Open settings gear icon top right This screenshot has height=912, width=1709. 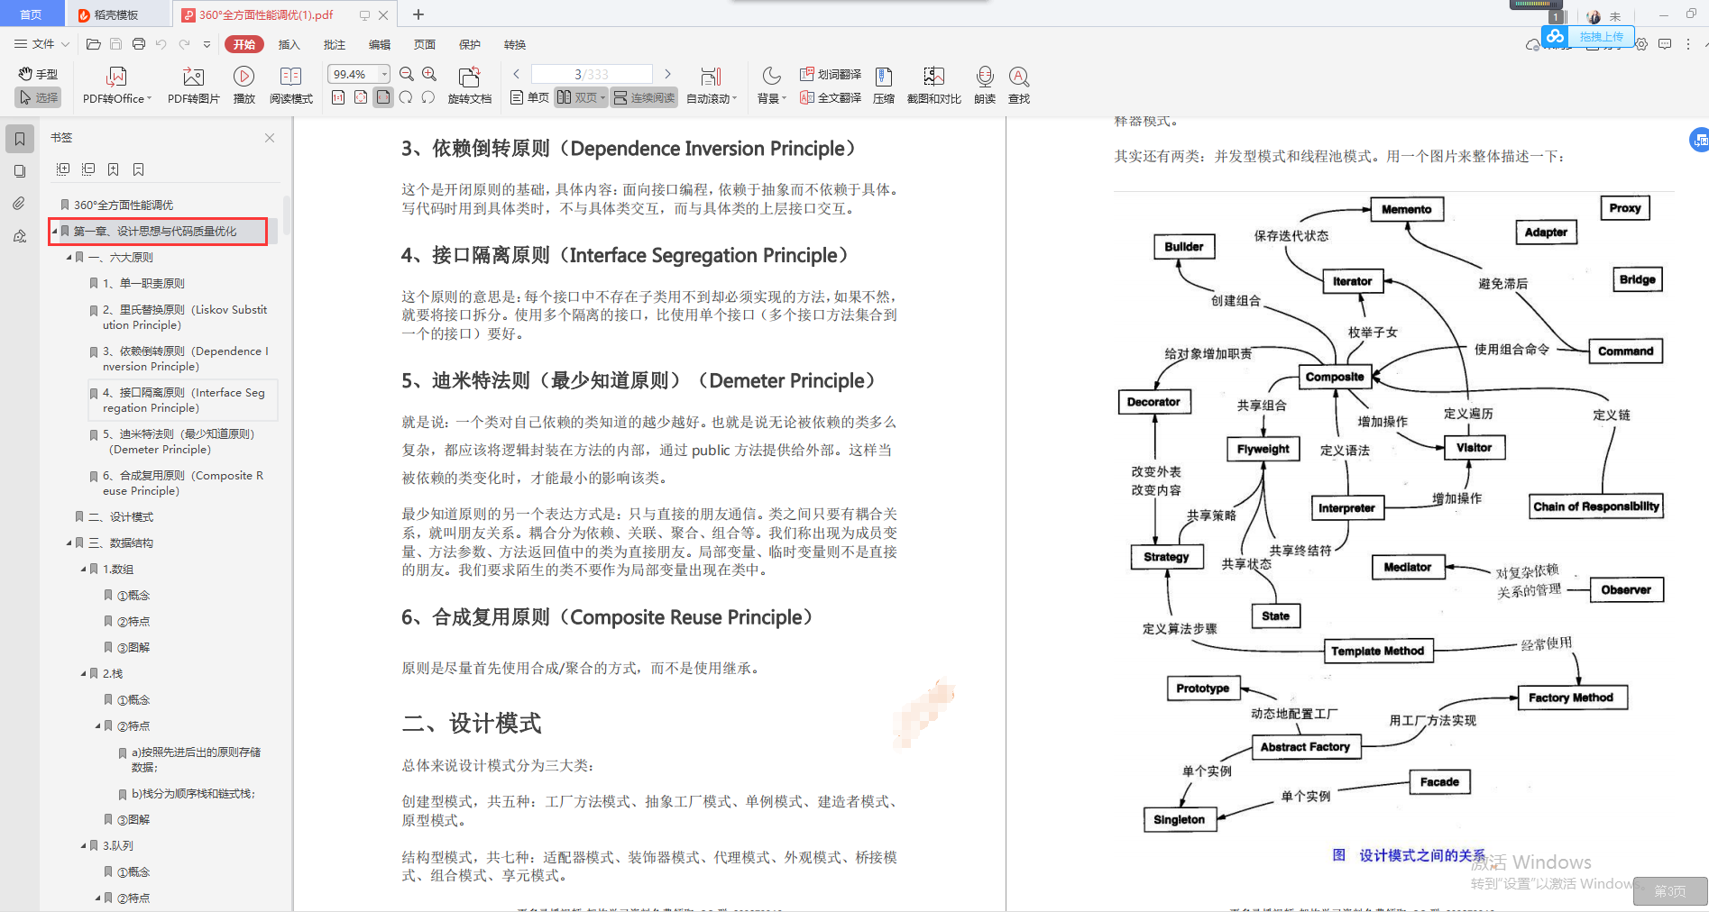coord(1641,44)
